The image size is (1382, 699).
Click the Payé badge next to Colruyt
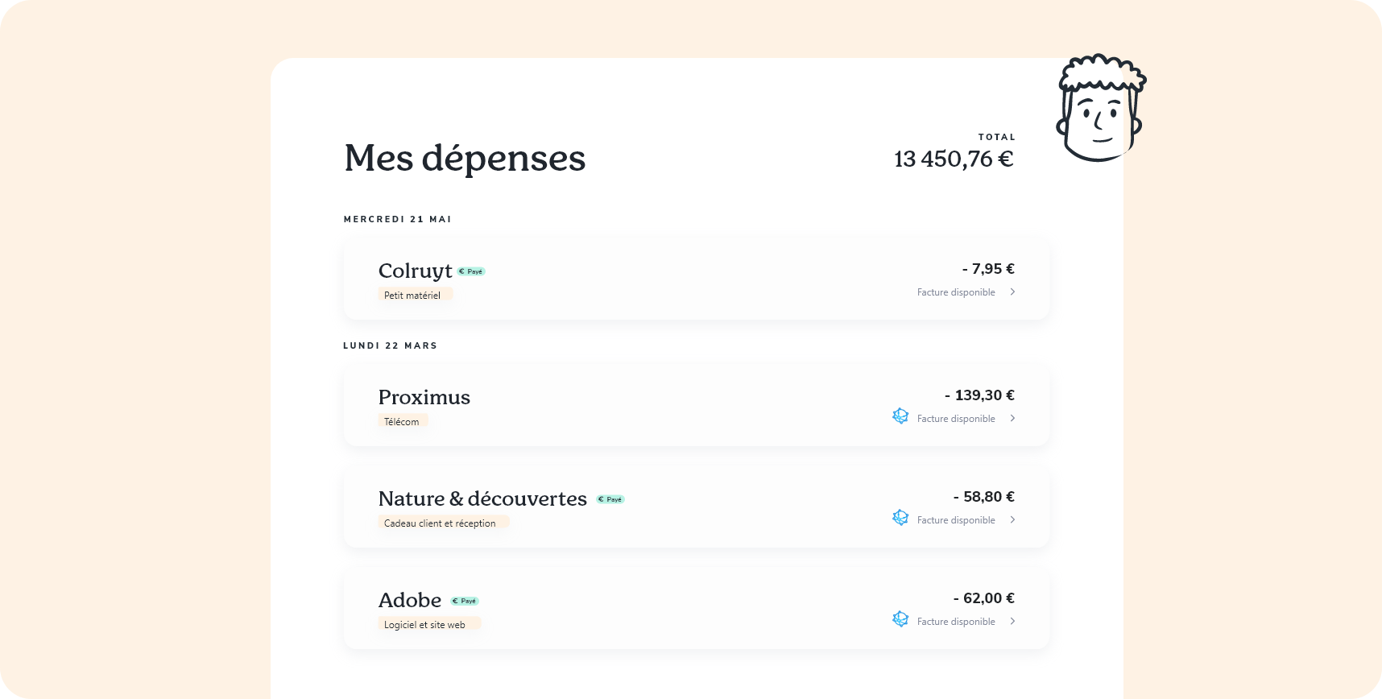click(472, 271)
